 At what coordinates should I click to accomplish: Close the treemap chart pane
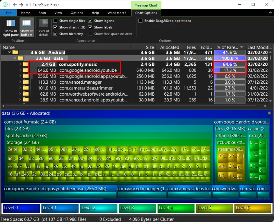point(269,113)
